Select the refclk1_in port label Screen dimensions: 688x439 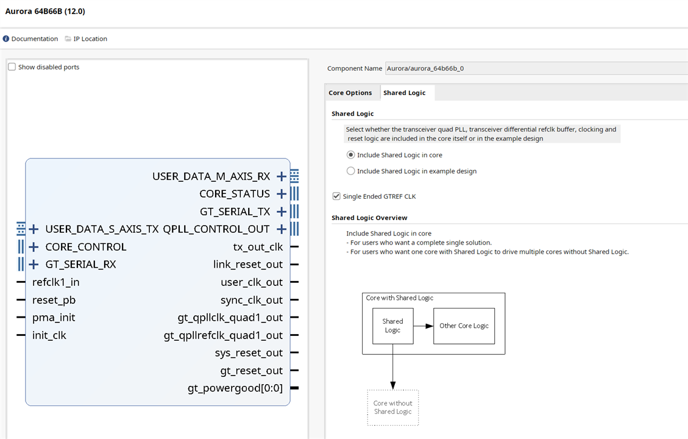click(55, 282)
